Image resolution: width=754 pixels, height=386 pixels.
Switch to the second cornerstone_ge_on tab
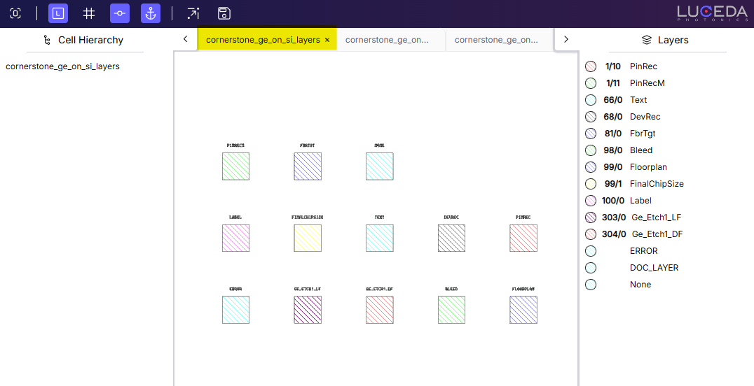[387, 41]
